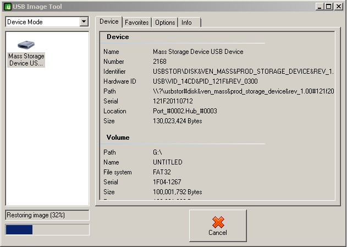
Task: Close the USB Image Tool window
Action: point(339,7)
